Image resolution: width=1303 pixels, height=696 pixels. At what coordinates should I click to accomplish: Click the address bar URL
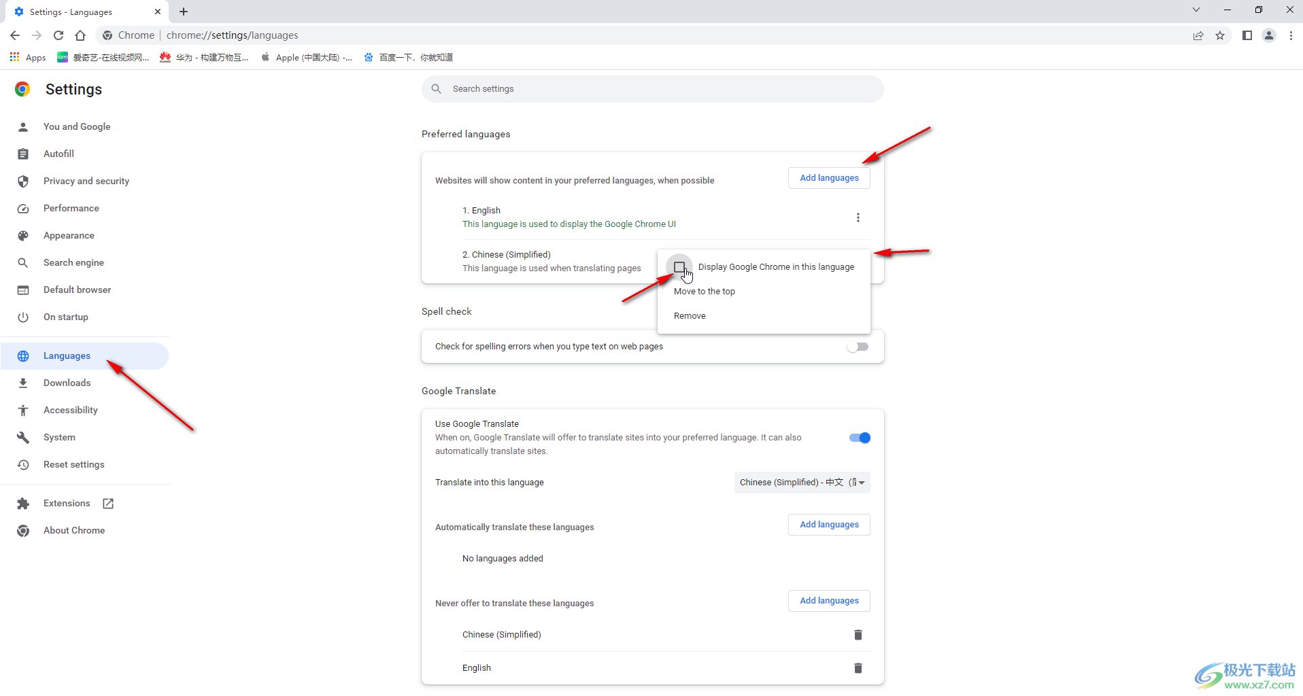232,35
